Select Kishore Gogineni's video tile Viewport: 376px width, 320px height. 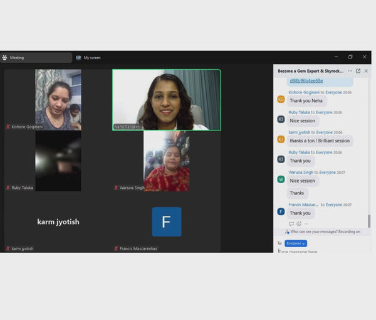[58, 100]
